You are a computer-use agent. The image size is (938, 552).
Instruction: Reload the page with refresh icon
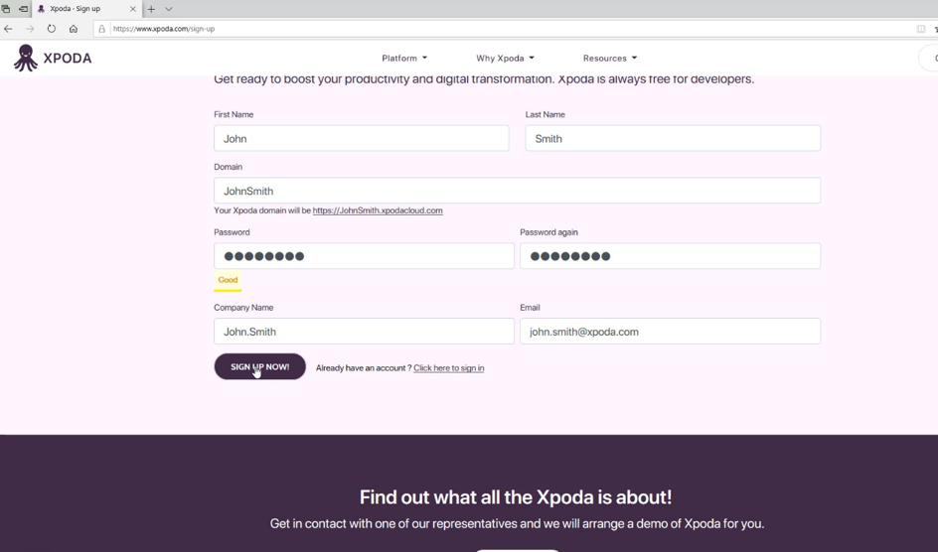[52, 29]
